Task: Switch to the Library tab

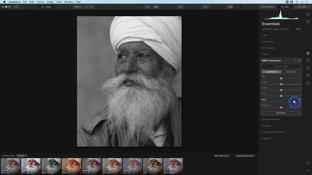Action: click(x=268, y=7)
